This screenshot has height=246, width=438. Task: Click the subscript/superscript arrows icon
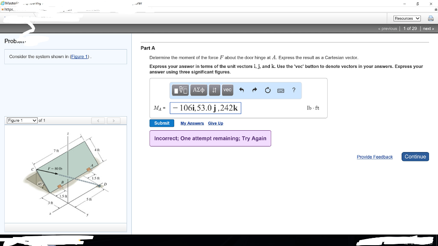pos(214,90)
